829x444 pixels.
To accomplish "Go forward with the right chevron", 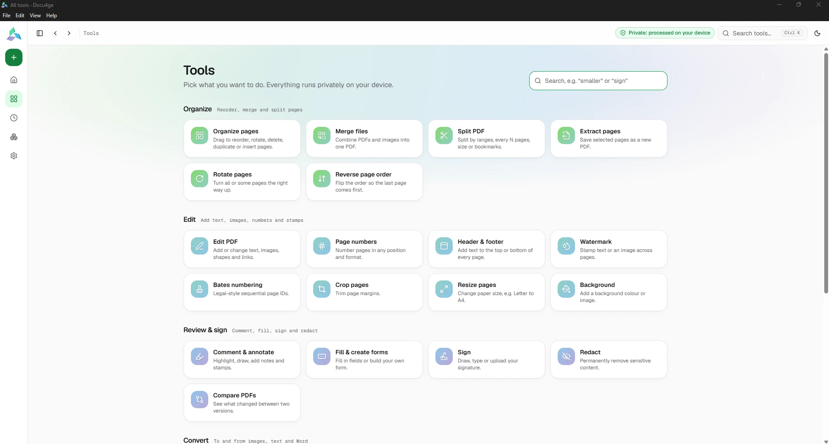I will 69,33.
